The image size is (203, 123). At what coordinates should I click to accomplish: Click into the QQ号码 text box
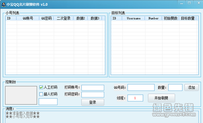click(141, 87)
